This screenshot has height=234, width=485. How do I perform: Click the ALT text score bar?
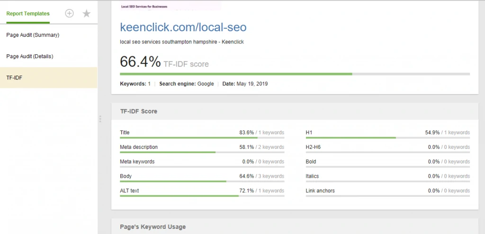coord(202,196)
